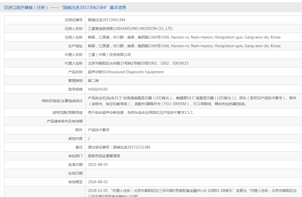
Task: Click the remark 原注册证编号：国械注进20172232384
Action: [x=119, y=147]
